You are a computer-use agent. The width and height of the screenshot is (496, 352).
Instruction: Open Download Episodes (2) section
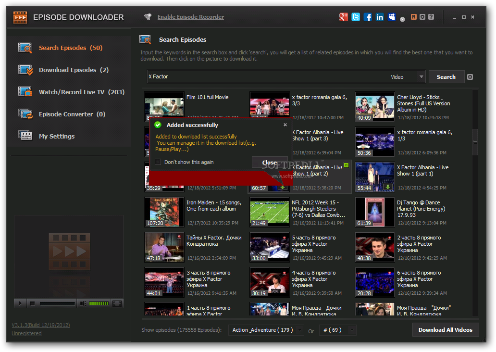(74, 70)
